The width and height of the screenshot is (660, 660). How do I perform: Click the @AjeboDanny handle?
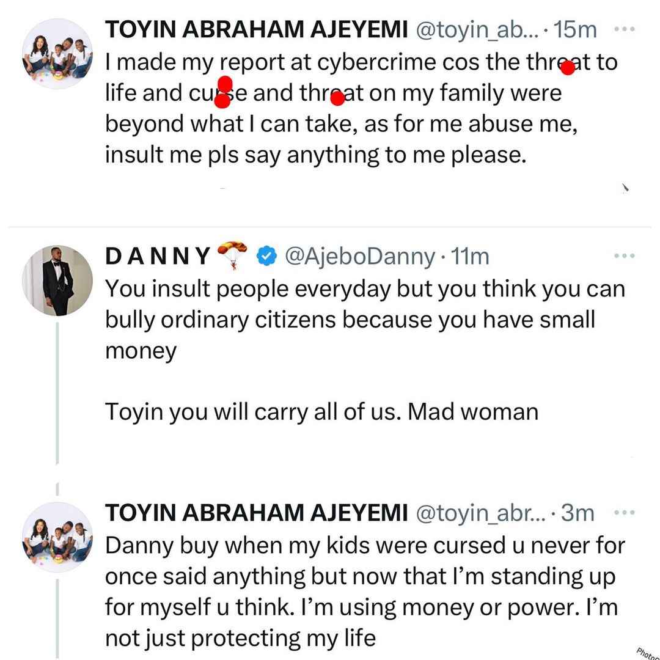[360, 257]
